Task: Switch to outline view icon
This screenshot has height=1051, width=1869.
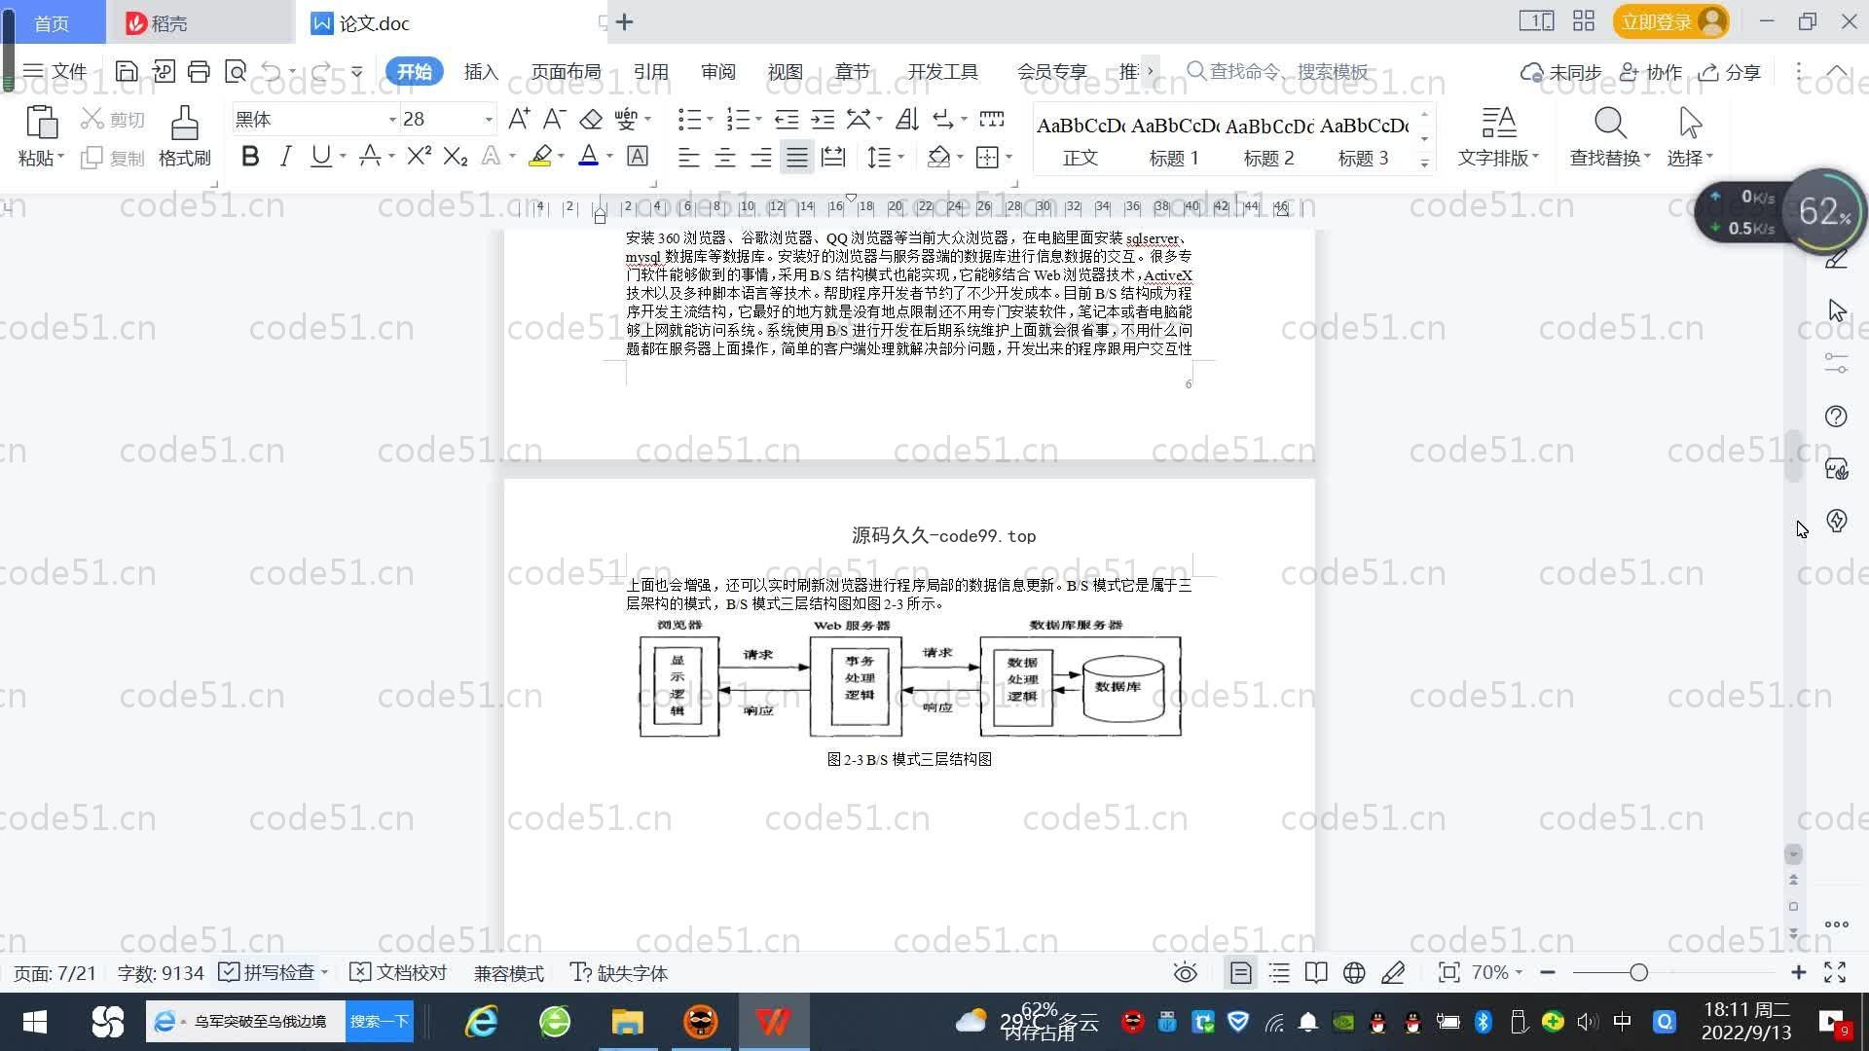Action: tap(1279, 972)
